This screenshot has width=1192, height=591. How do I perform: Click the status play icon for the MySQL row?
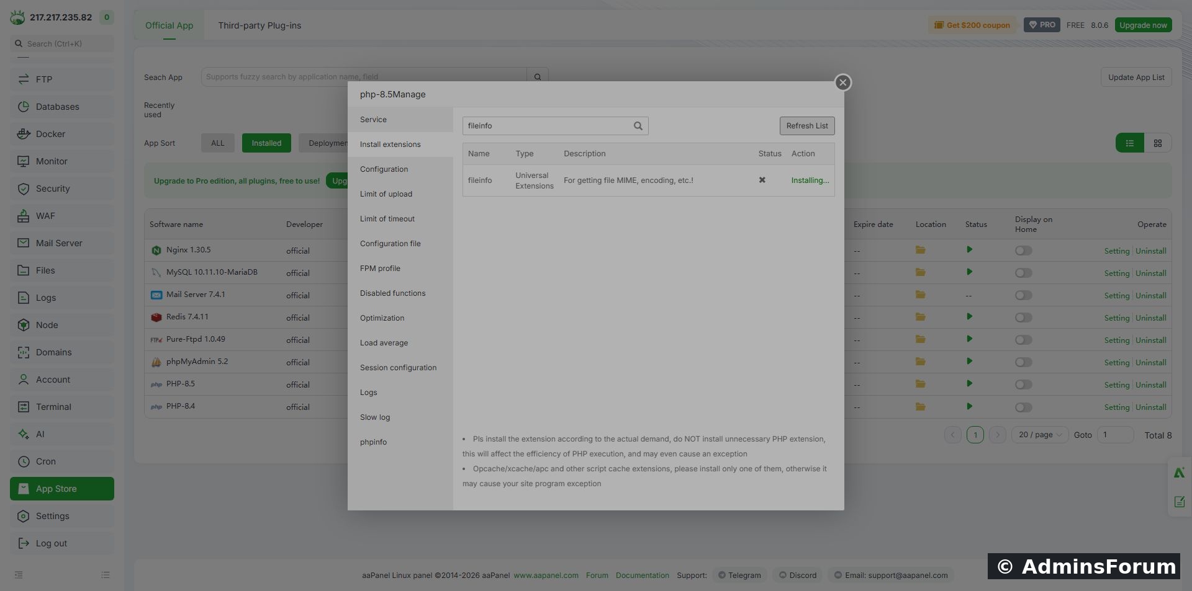point(969,272)
